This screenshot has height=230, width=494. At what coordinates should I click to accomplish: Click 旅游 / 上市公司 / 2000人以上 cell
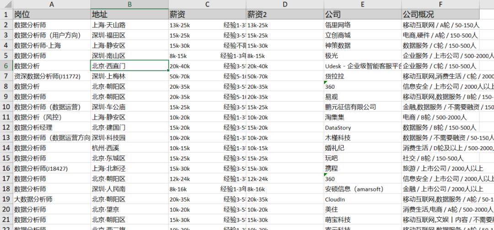click(440, 168)
